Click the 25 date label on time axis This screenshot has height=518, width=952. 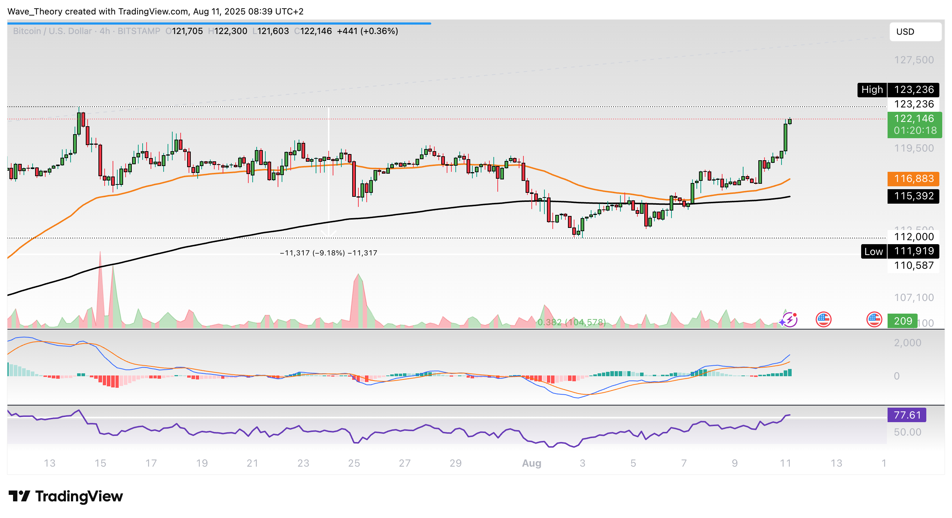[x=354, y=463]
